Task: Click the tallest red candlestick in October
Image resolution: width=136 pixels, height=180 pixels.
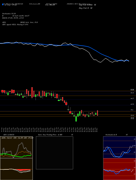Action: [32, 92]
